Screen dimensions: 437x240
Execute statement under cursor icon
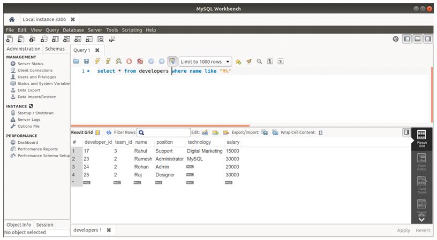click(x=108, y=61)
